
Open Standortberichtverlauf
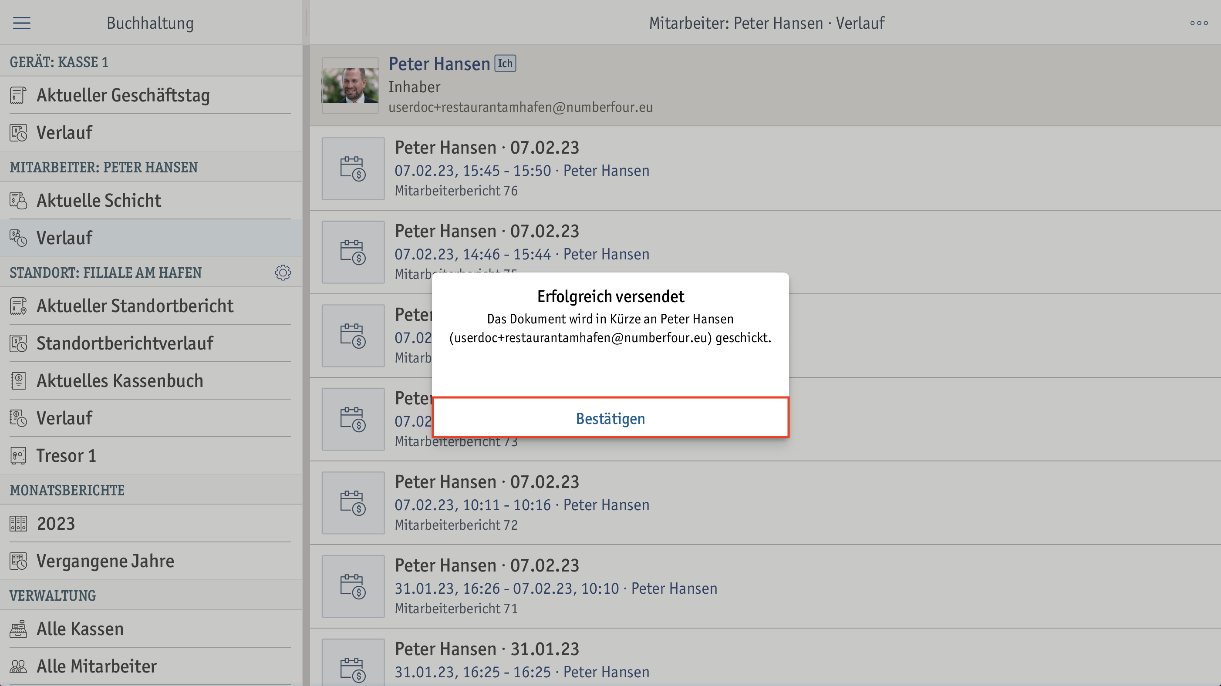pyautogui.click(x=151, y=343)
